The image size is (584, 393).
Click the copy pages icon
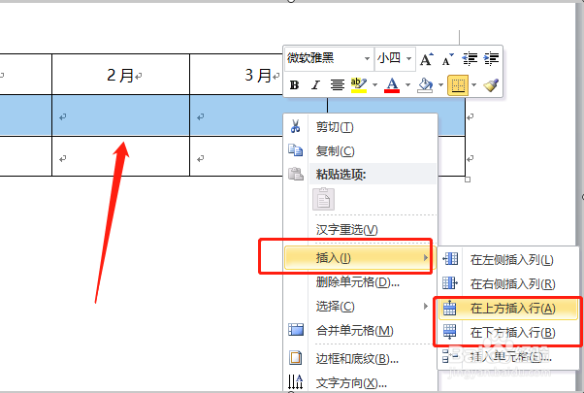click(x=296, y=150)
